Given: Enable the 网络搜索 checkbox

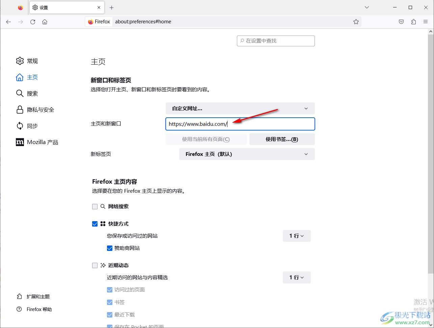Looking at the screenshot, I should coord(95,206).
